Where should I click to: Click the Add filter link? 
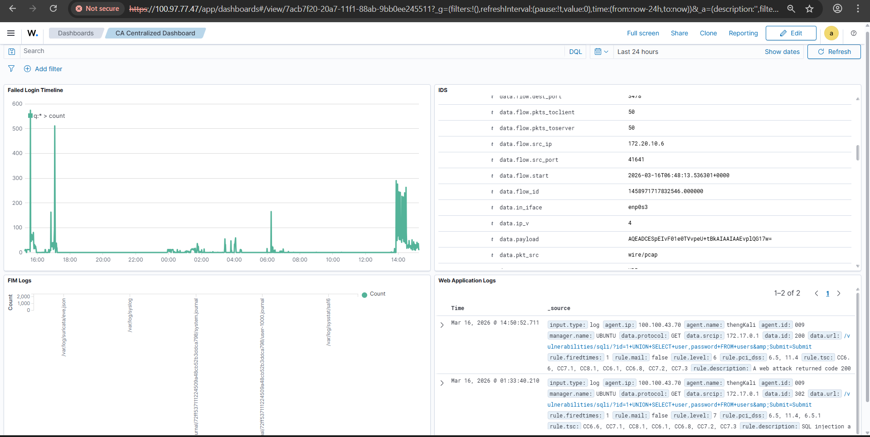point(43,69)
